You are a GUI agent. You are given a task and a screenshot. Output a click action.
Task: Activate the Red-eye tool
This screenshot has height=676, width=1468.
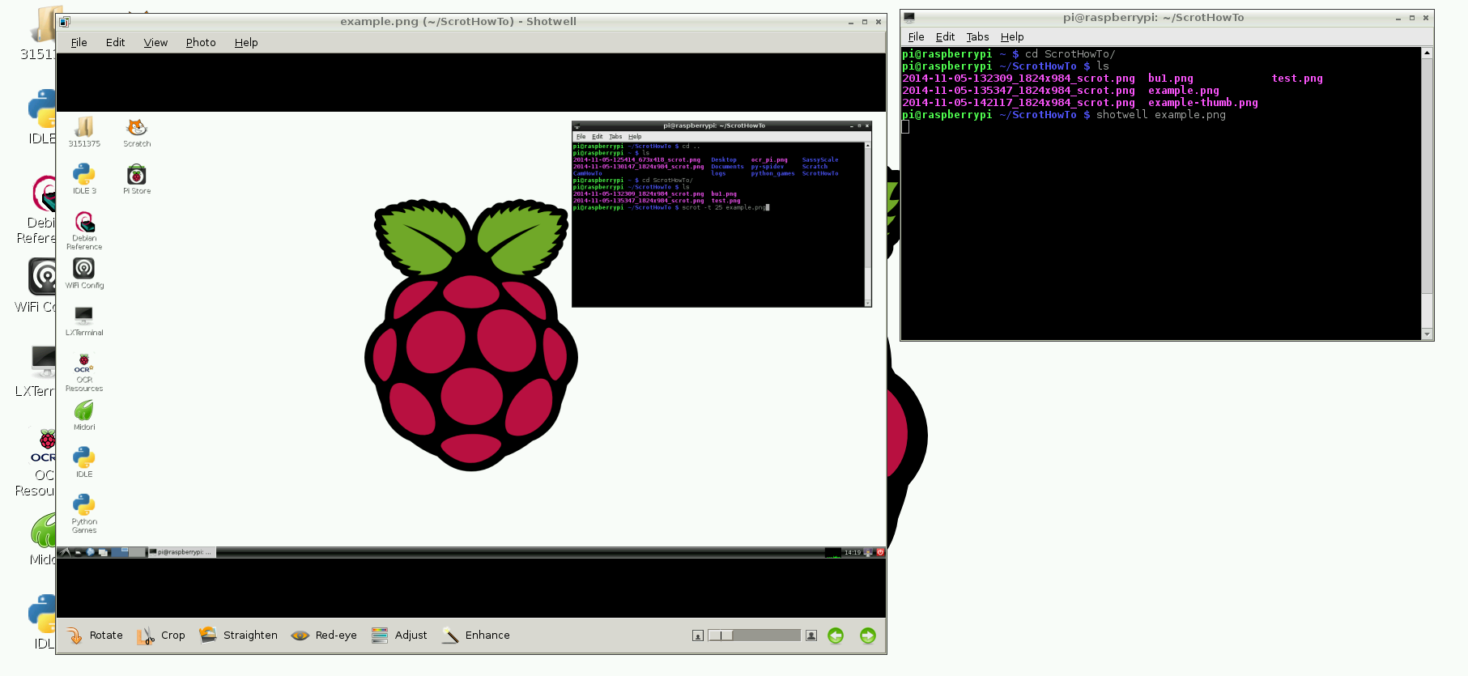pyautogui.click(x=324, y=636)
